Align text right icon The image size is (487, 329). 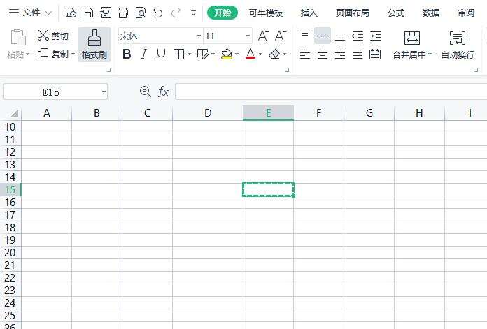click(340, 54)
